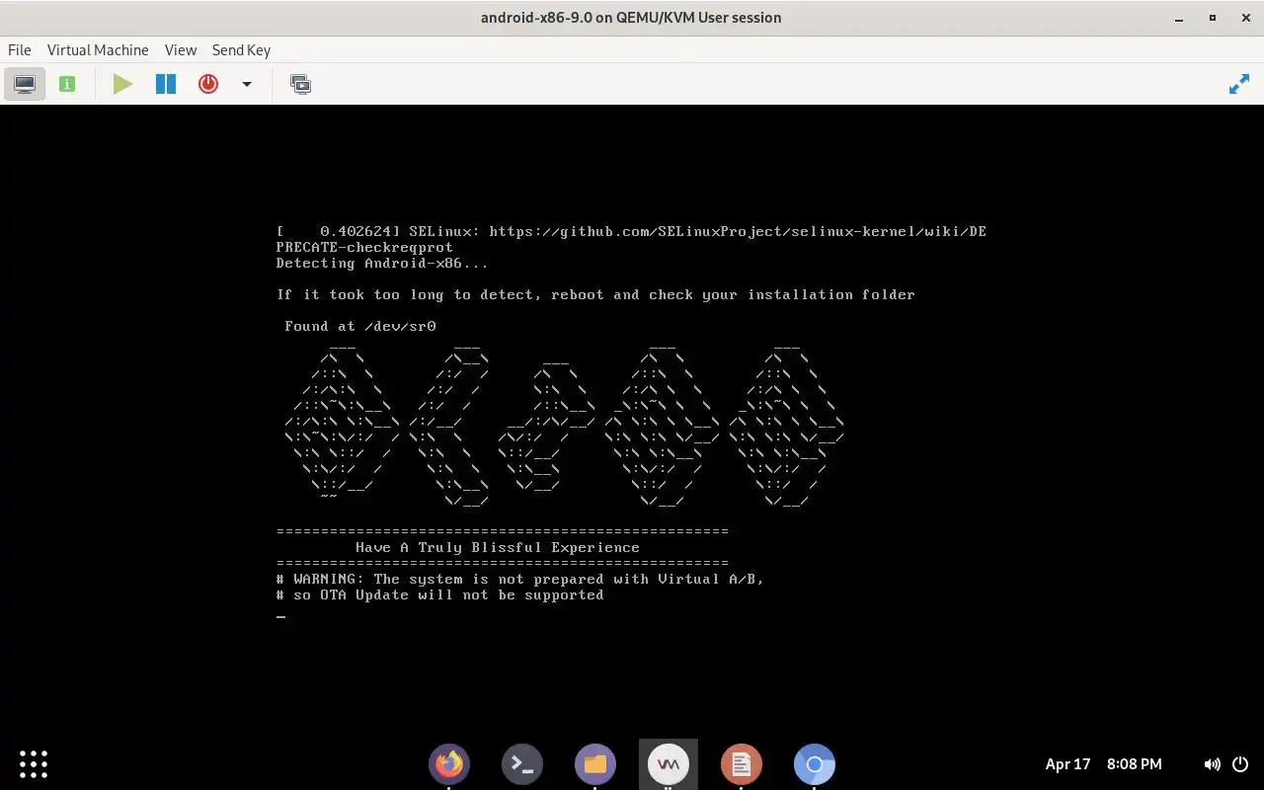
Task: Show the graphical console view
Action: 25,84
